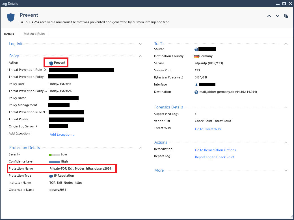Viewport: 294px width, 220px height.
Task: Open Go to Threat Wiki
Action: pyautogui.click(x=208, y=129)
